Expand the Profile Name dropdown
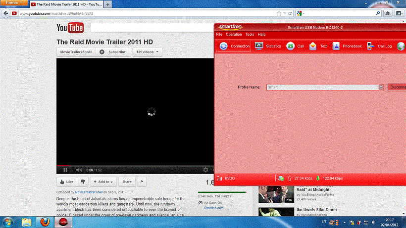 coord(381,87)
